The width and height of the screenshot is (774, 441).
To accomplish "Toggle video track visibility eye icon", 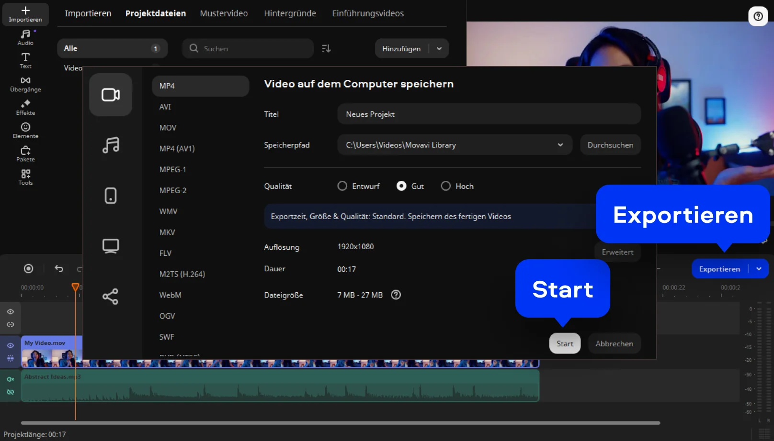I will [11, 345].
